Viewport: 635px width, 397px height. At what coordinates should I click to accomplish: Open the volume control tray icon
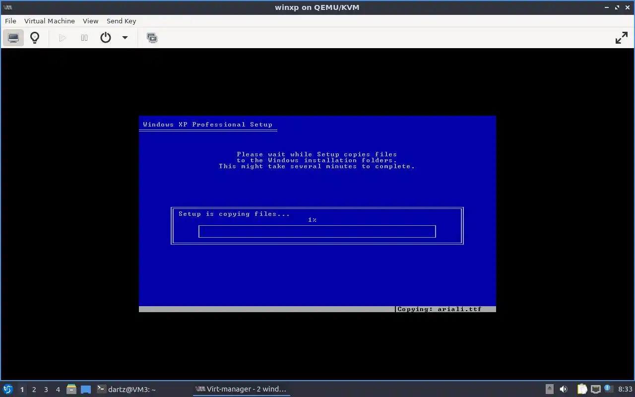[564, 389]
